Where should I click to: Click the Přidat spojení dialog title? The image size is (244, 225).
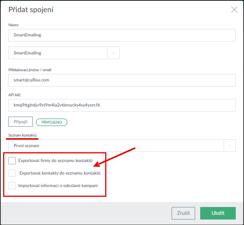point(31,10)
